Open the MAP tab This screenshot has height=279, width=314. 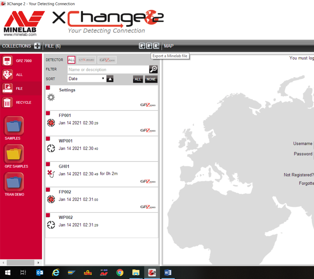(x=169, y=46)
